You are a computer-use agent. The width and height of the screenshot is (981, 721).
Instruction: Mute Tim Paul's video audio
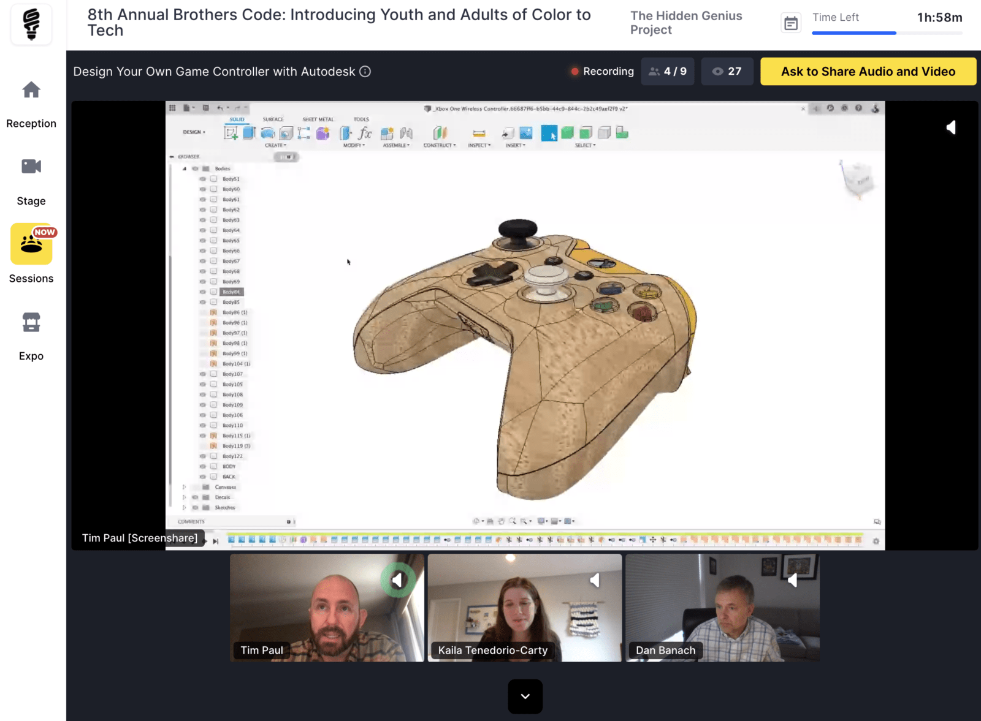397,579
